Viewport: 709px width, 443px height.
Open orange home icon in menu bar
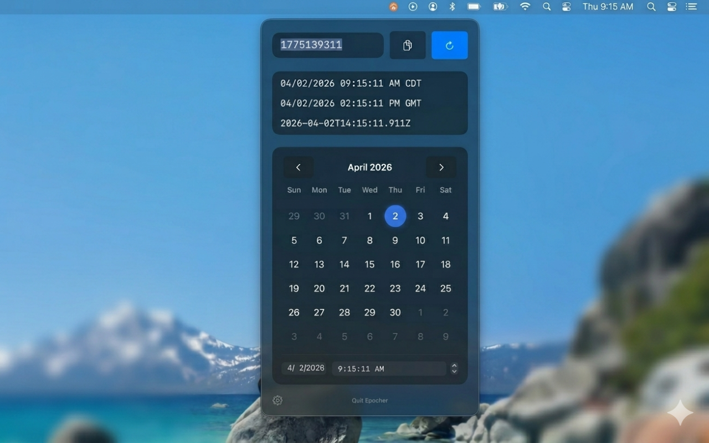coord(393,7)
